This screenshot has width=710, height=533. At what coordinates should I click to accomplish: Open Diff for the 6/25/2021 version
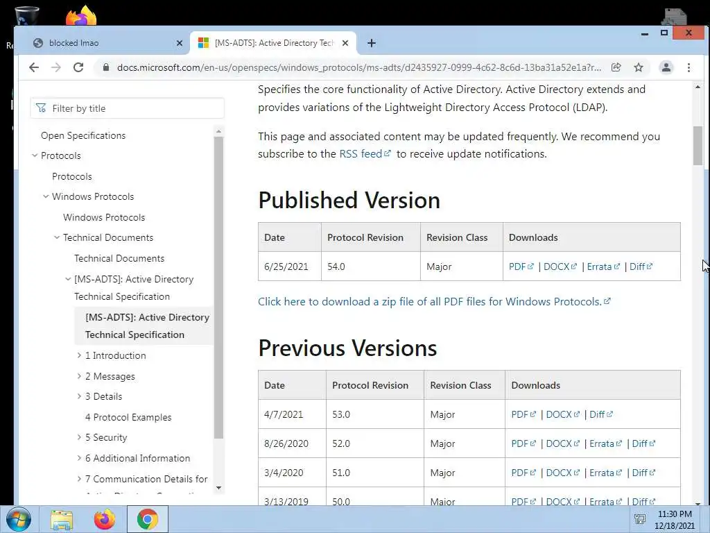tap(641, 266)
